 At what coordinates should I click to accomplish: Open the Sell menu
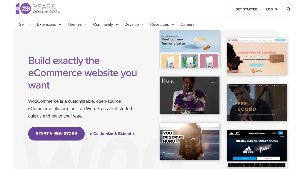tap(22, 24)
